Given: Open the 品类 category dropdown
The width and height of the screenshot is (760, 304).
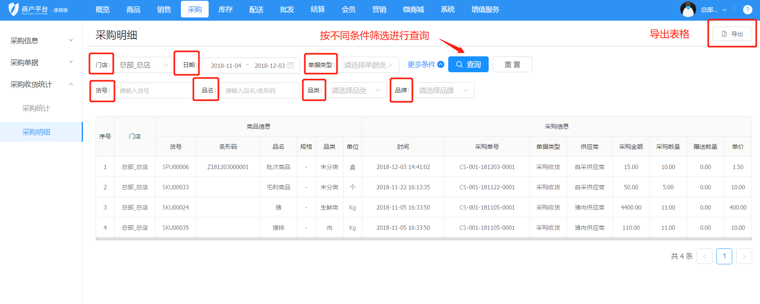Looking at the screenshot, I should 356,90.
